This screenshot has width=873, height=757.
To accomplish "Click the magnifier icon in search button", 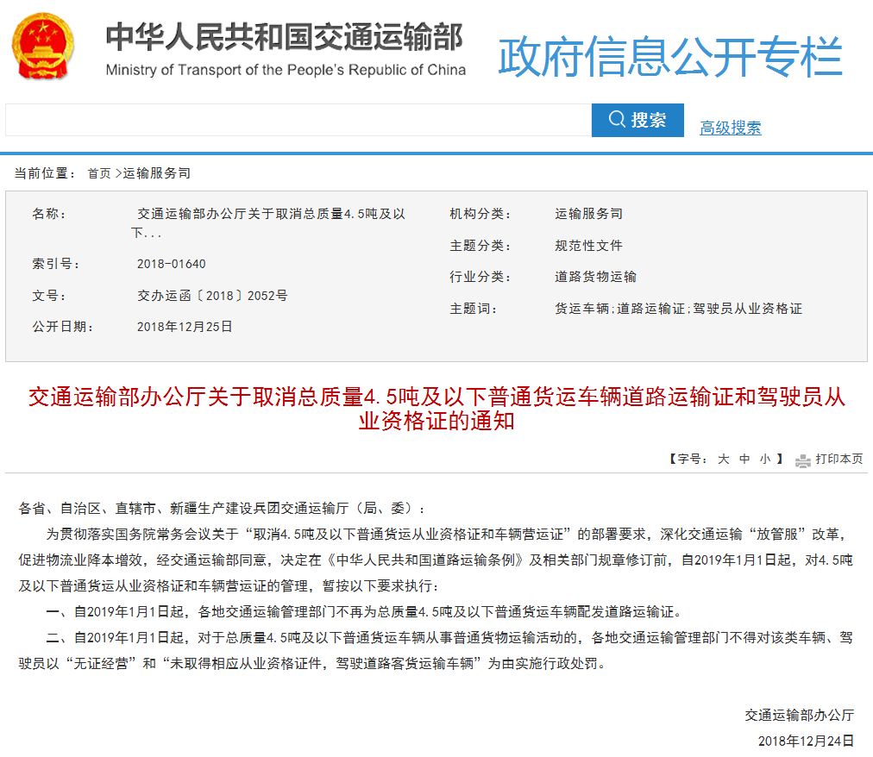I will click(616, 120).
